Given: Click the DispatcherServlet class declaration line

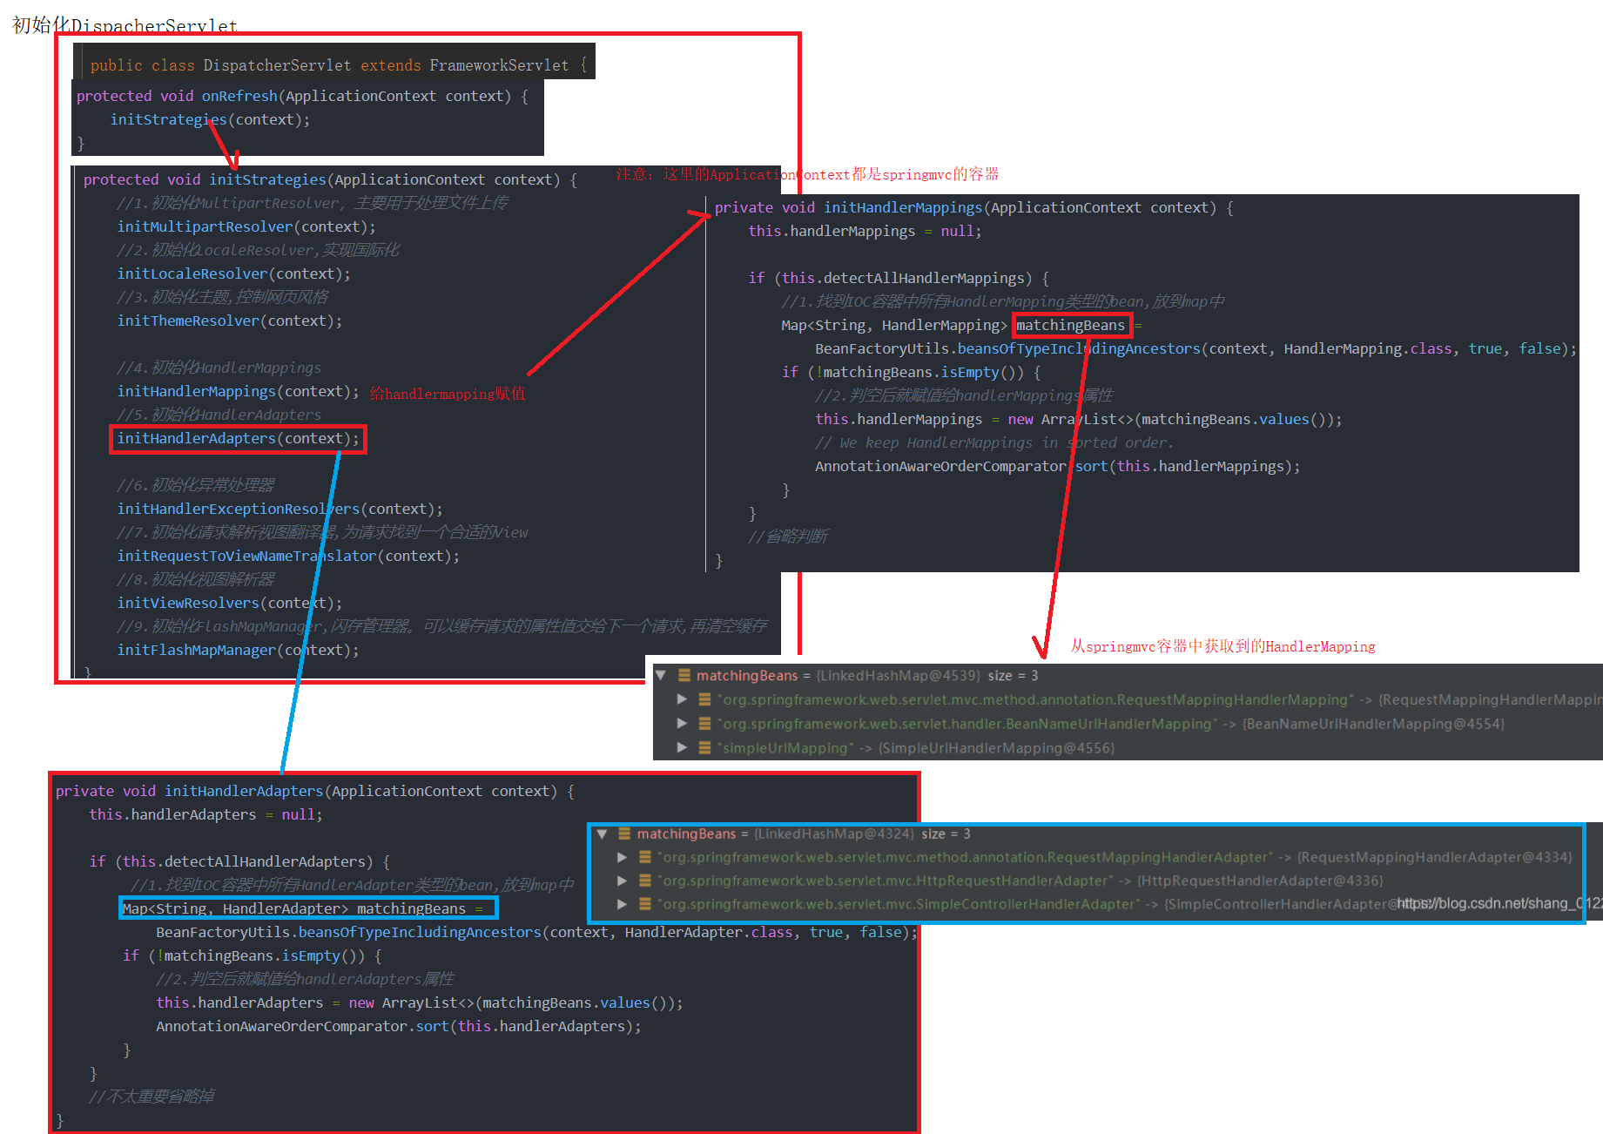Looking at the screenshot, I should tap(339, 65).
